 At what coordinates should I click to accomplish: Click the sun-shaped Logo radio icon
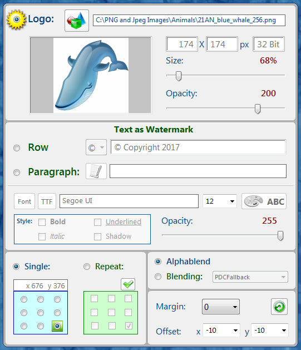pyautogui.click(x=16, y=19)
